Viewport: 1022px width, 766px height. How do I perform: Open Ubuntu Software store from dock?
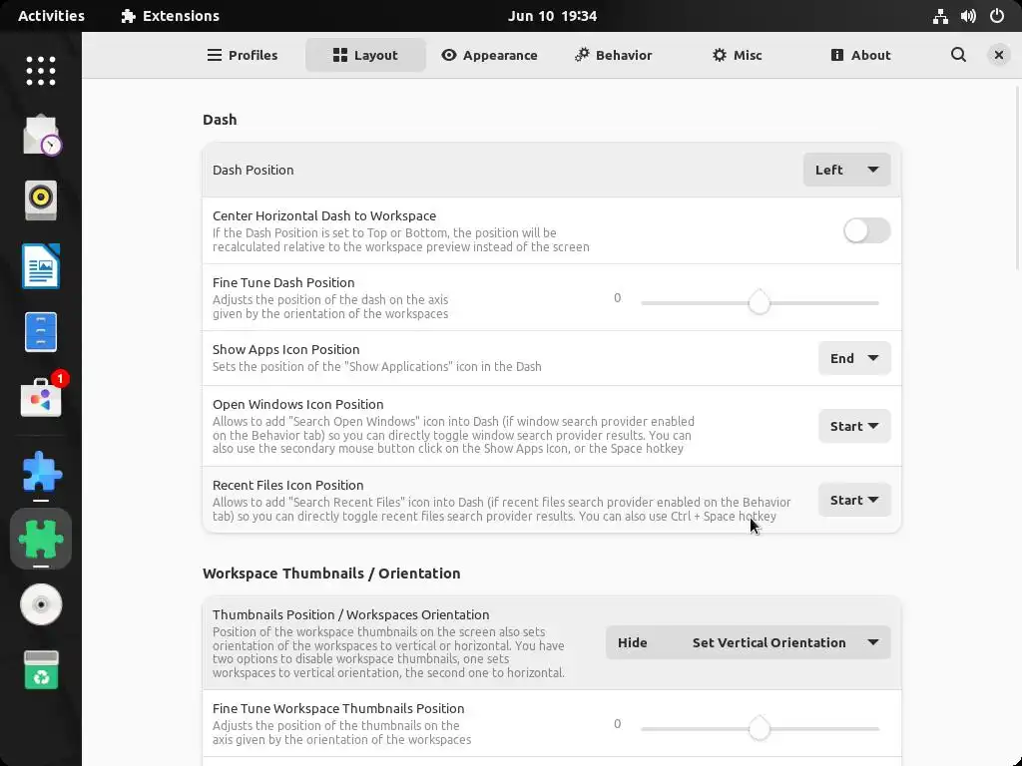coord(41,399)
